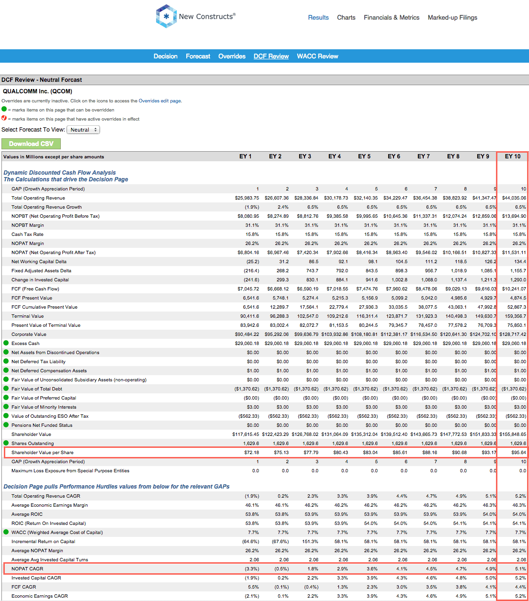
Task: Click the 'Total Operating Revenue' row label
Action: pos(38,198)
